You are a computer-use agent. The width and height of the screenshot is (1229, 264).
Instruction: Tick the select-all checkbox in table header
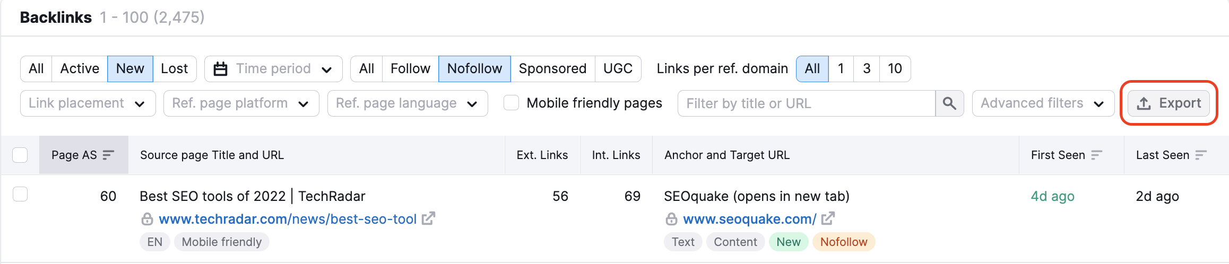[x=20, y=155]
